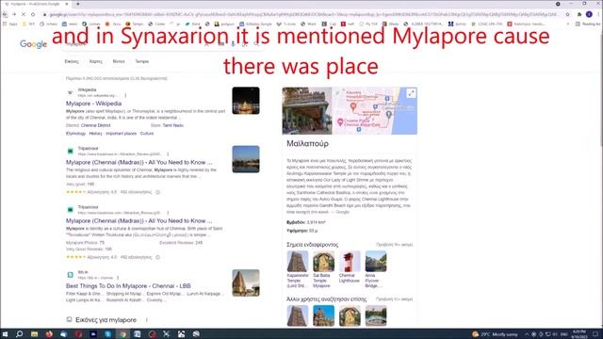Open the first Tripadvisor result thumbnail
Viewport: 603px width, 339px height.
click(x=246, y=159)
